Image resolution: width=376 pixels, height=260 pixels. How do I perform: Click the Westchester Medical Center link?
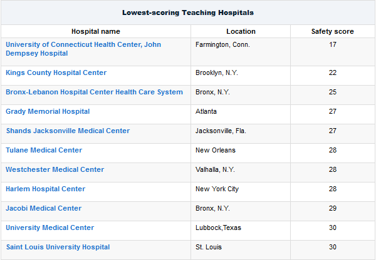[x=55, y=169]
